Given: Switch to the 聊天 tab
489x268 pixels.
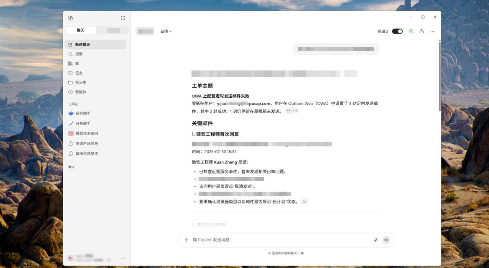Looking at the screenshot, I should point(80,30).
